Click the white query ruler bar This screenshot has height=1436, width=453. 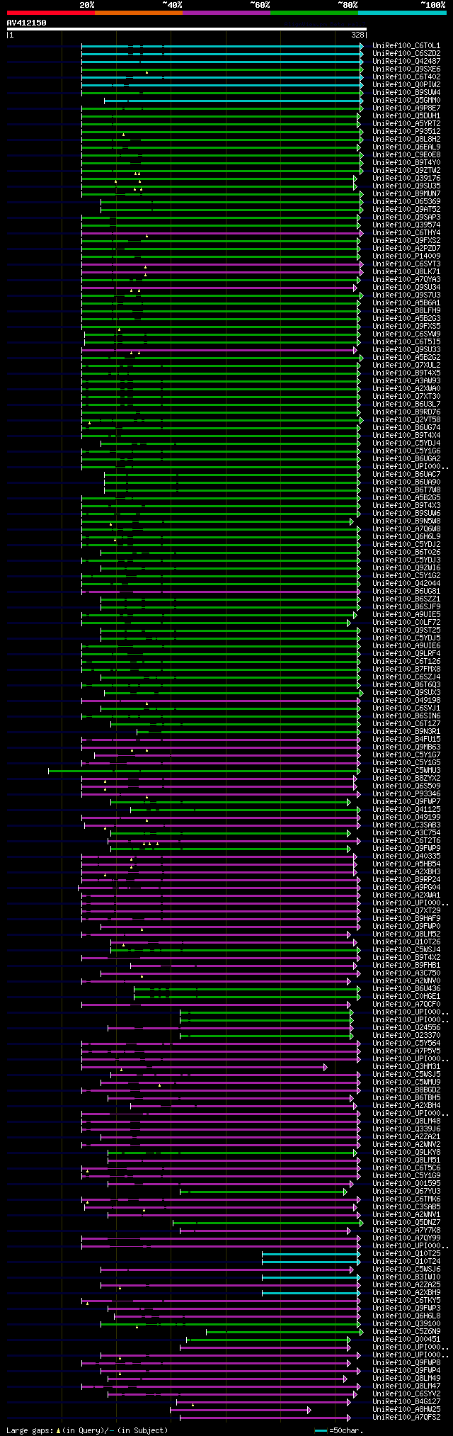(186, 29)
